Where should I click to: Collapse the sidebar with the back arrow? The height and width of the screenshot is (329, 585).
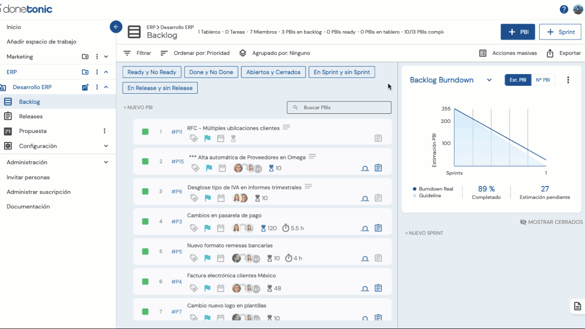pyautogui.click(x=116, y=27)
